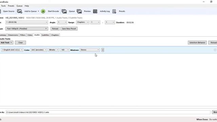Open the audio source track dropdown
Viewport: 217px width, 122px height.
click(x=12, y=50)
